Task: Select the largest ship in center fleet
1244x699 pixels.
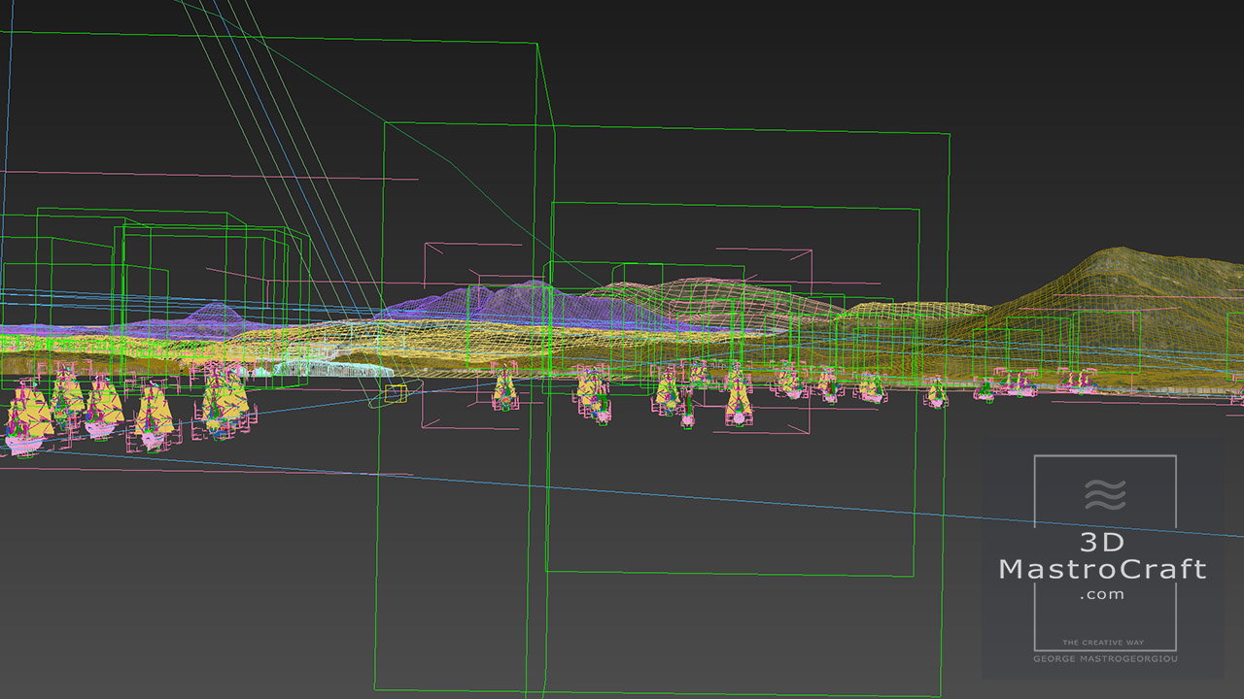Action: coord(739,400)
